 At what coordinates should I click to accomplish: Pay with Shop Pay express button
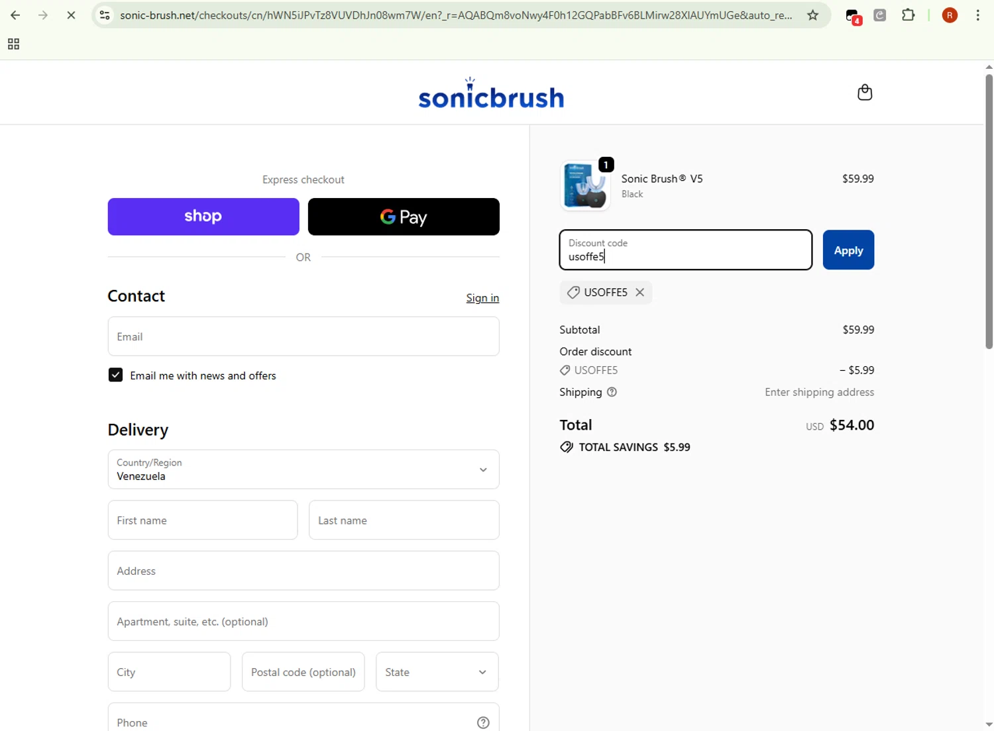[x=203, y=217]
